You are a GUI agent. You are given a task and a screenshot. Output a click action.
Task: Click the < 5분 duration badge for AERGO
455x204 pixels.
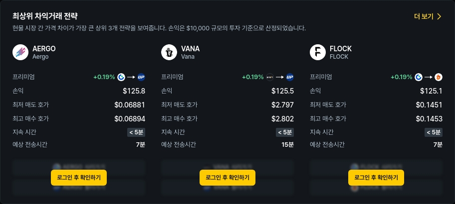136,132
